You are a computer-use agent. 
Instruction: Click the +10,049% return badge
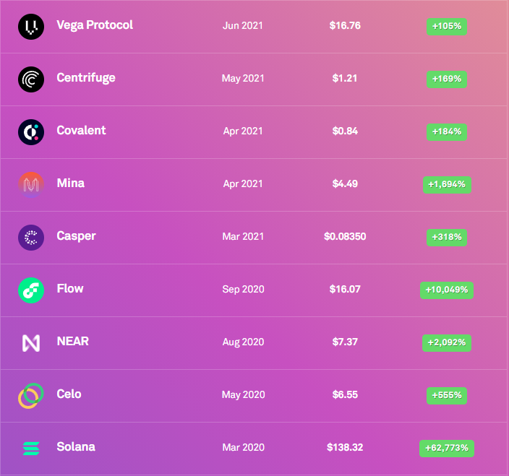pyautogui.click(x=447, y=290)
